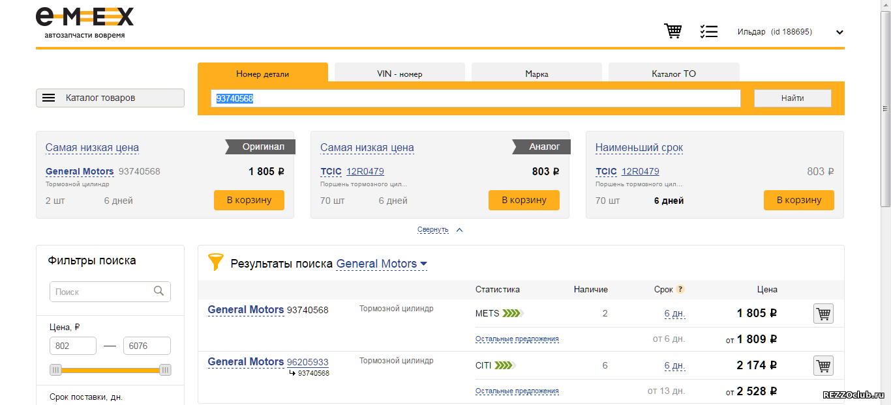Open TCIC brand link in the Аналог card
Screen dimensions: 891x405
331,172
